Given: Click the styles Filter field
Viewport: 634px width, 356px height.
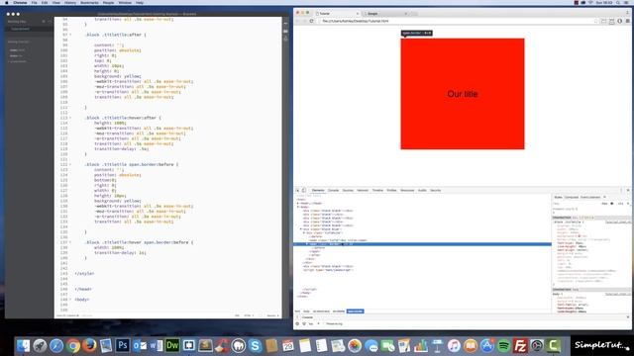Looking at the screenshot, I should pyautogui.click(x=577, y=204).
